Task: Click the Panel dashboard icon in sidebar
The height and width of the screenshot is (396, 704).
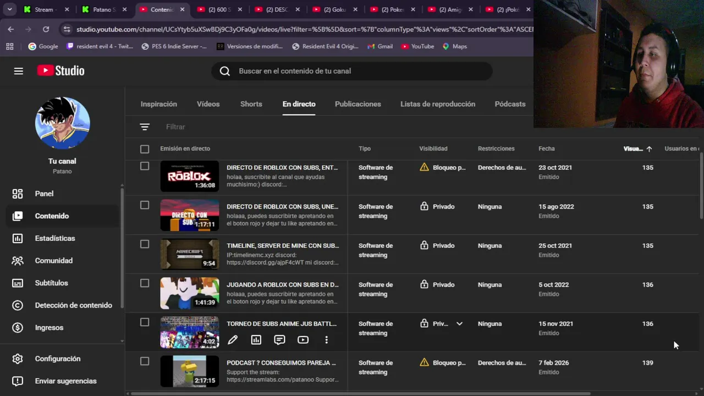Action: tap(18, 194)
